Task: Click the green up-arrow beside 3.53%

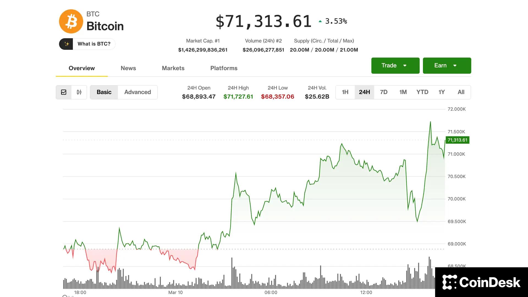Action: pyautogui.click(x=320, y=21)
